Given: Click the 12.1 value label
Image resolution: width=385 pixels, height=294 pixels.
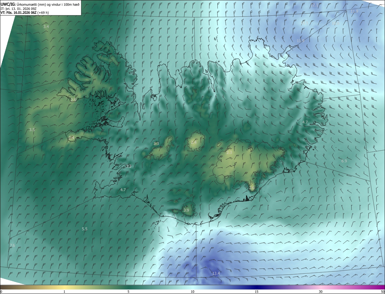Looking at the screenshot, I should click(x=314, y=5).
